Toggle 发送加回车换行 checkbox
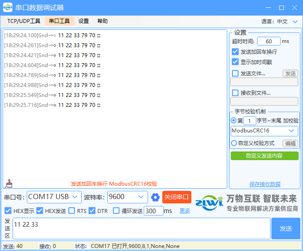 pos(235,51)
